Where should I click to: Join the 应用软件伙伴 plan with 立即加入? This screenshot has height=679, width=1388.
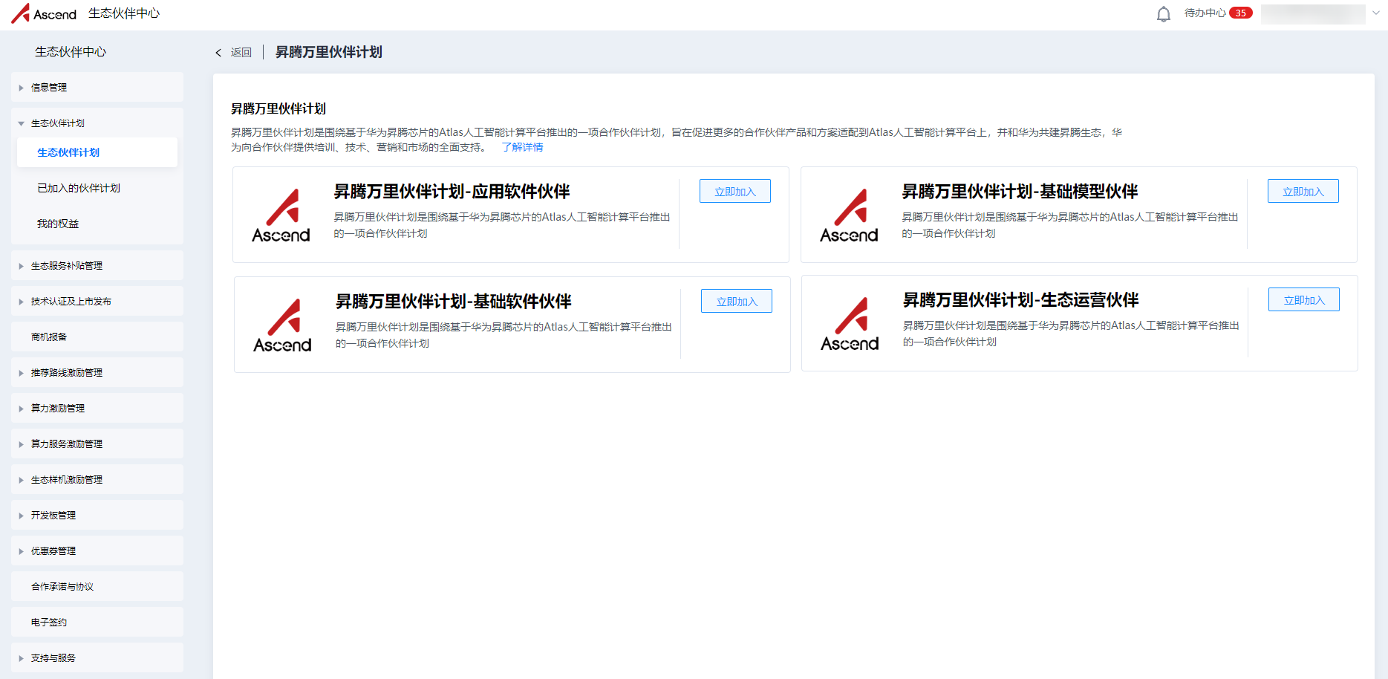[735, 191]
